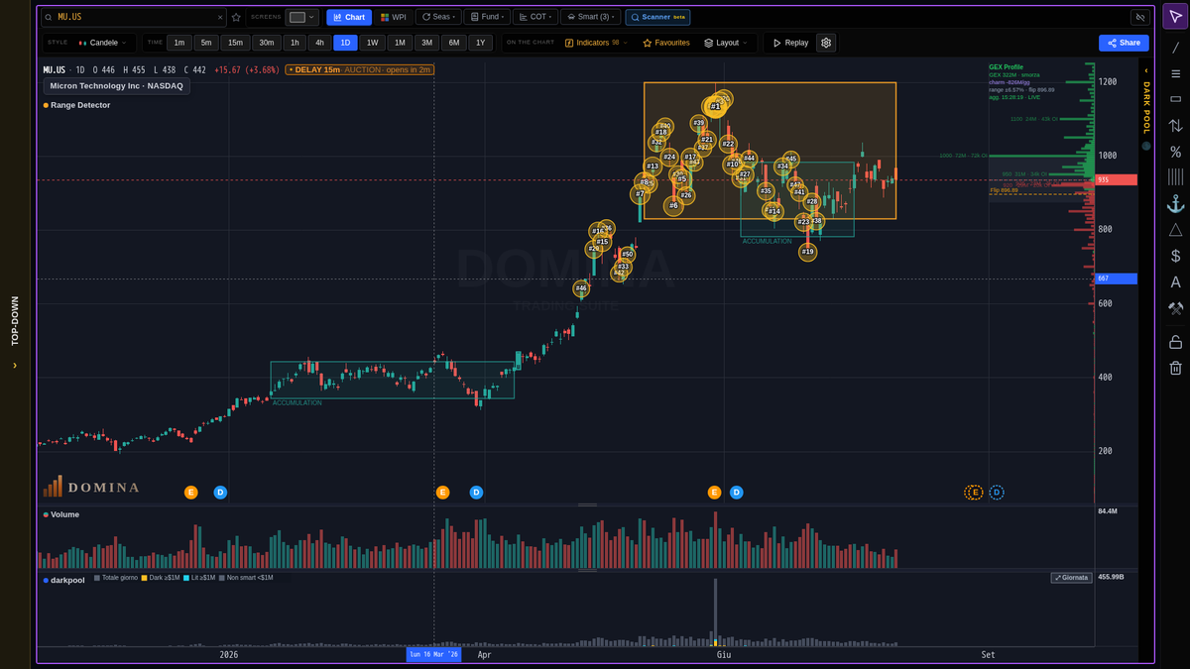Screen dimensions: 1190x669
Task: Clear the symbol search field
Action: click(x=220, y=17)
